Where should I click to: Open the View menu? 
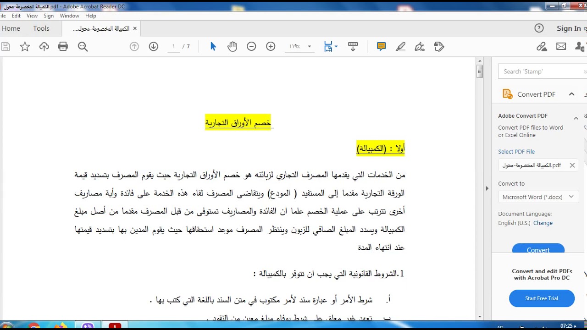[32, 16]
